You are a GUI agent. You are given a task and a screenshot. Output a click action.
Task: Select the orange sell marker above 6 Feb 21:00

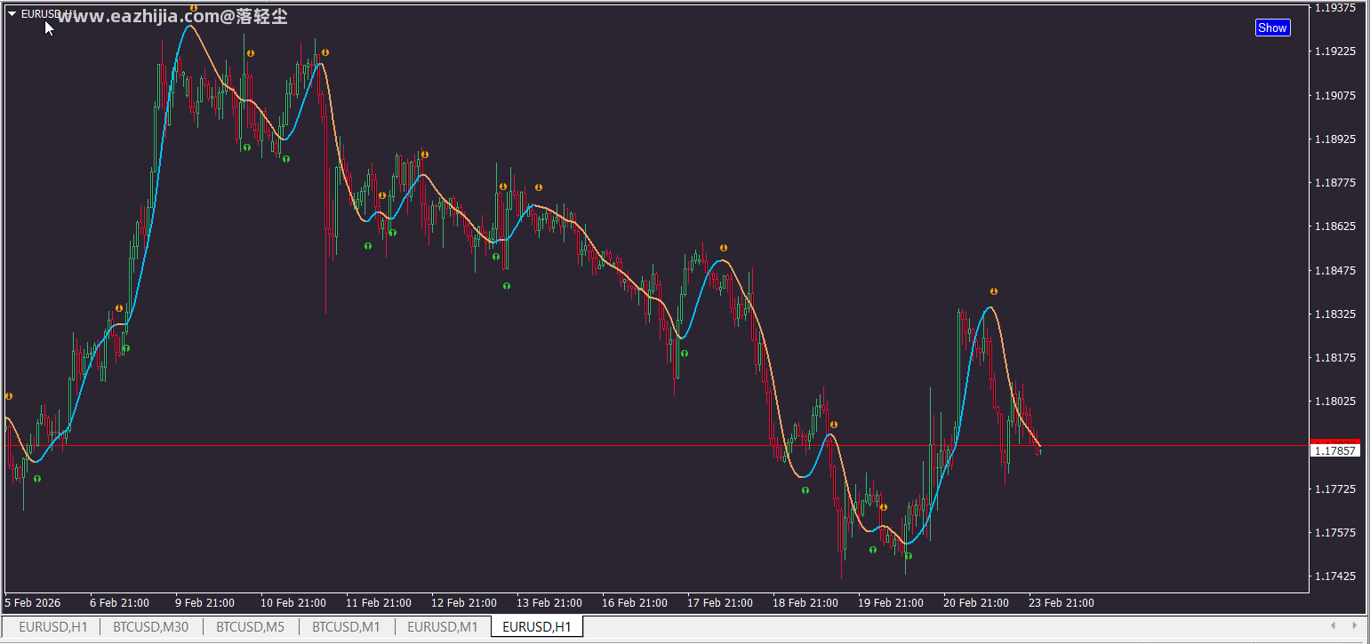point(119,308)
